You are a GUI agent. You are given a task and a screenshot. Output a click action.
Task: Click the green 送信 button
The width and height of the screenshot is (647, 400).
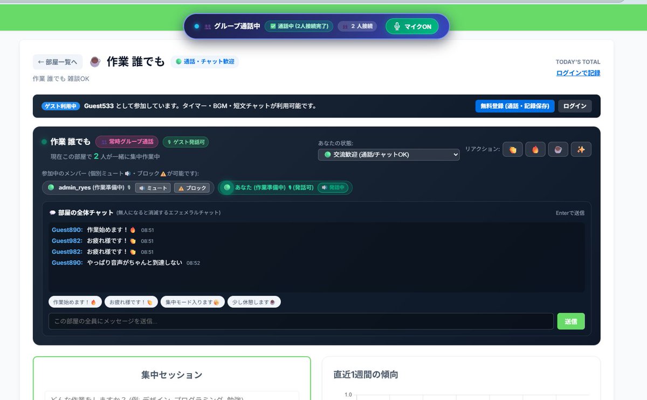[571, 321]
